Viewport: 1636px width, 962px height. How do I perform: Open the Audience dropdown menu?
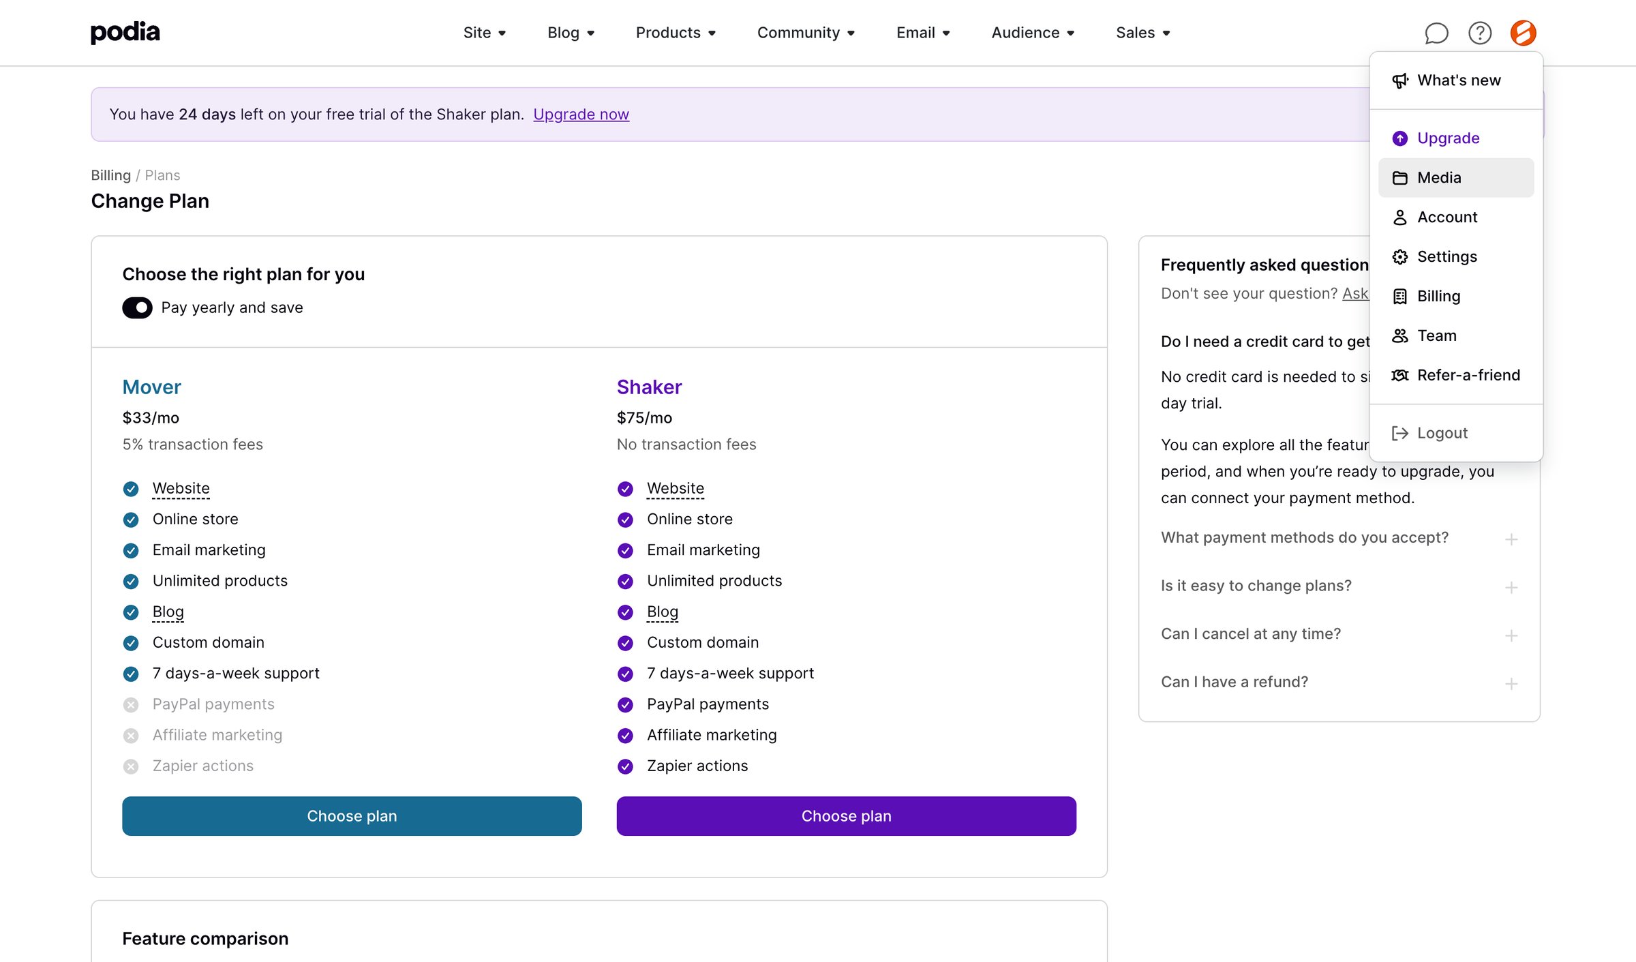(1033, 33)
